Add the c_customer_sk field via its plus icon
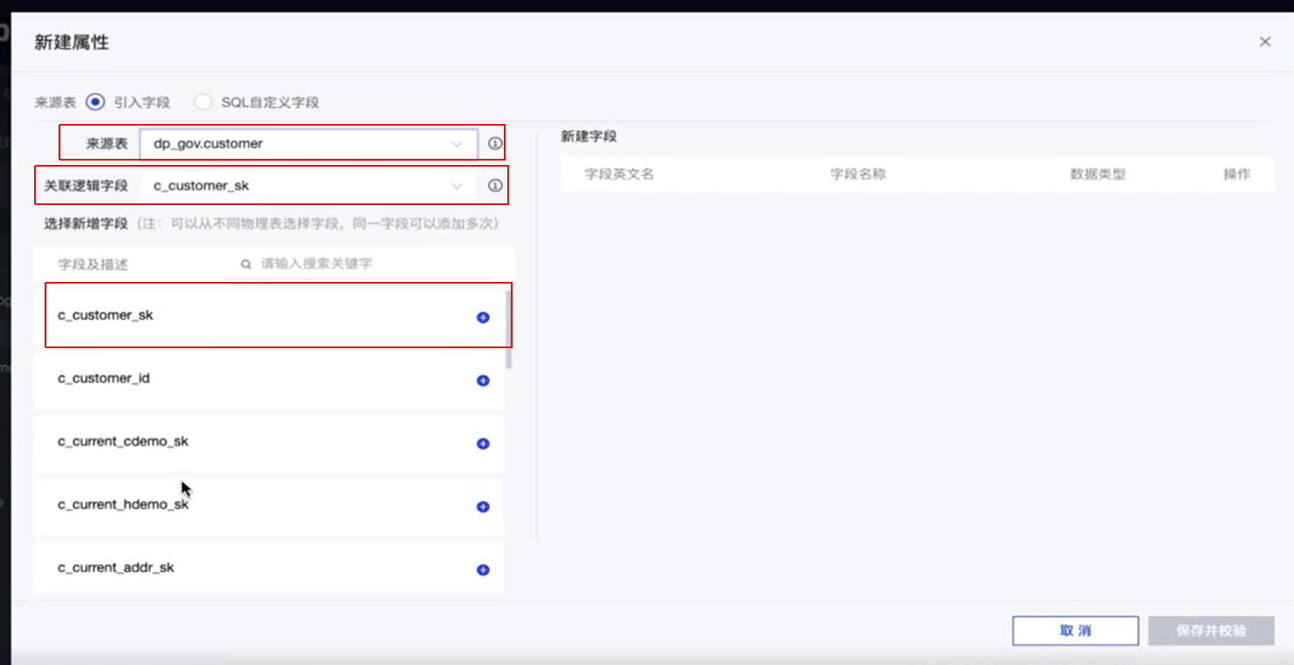 point(482,318)
